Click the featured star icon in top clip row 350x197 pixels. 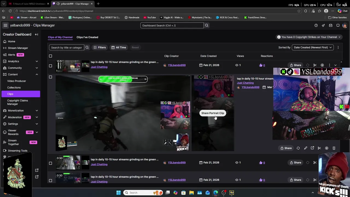[x=322, y=65]
